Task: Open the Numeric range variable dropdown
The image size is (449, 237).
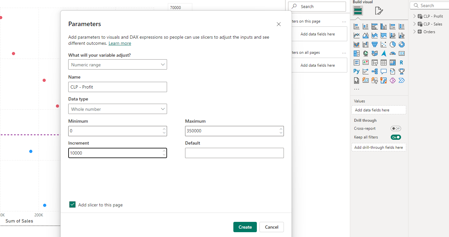Action: [x=117, y=65]
